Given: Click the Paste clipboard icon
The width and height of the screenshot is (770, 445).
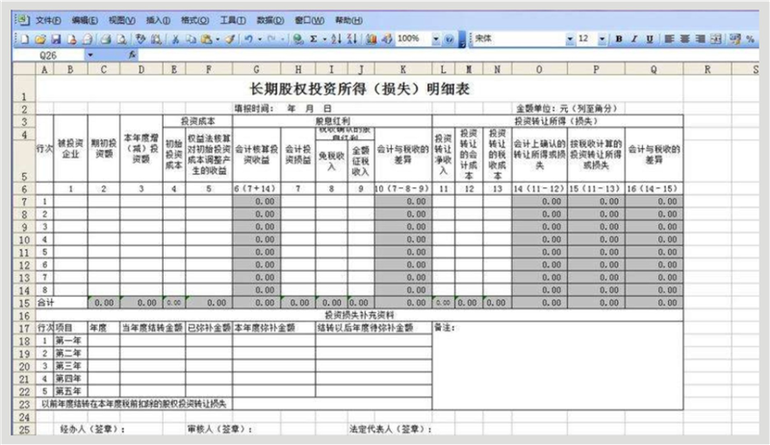Looking at the screenshot, I should [206, 38].
